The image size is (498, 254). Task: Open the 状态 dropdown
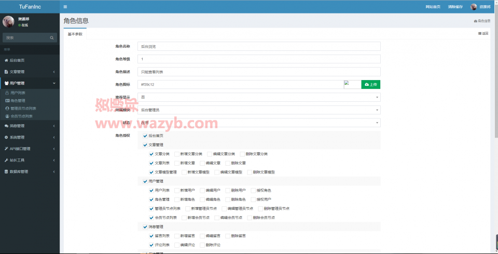(x=259, y=123)
